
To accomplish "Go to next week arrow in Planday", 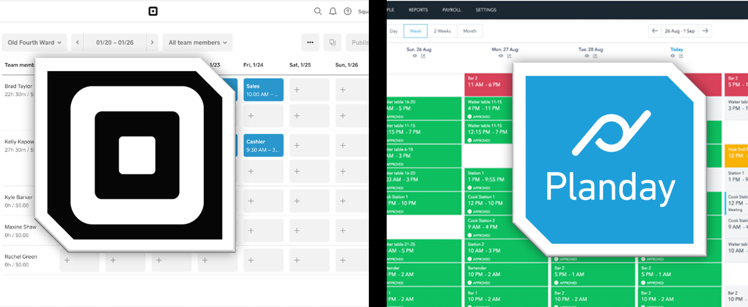I will click(705, 31).
